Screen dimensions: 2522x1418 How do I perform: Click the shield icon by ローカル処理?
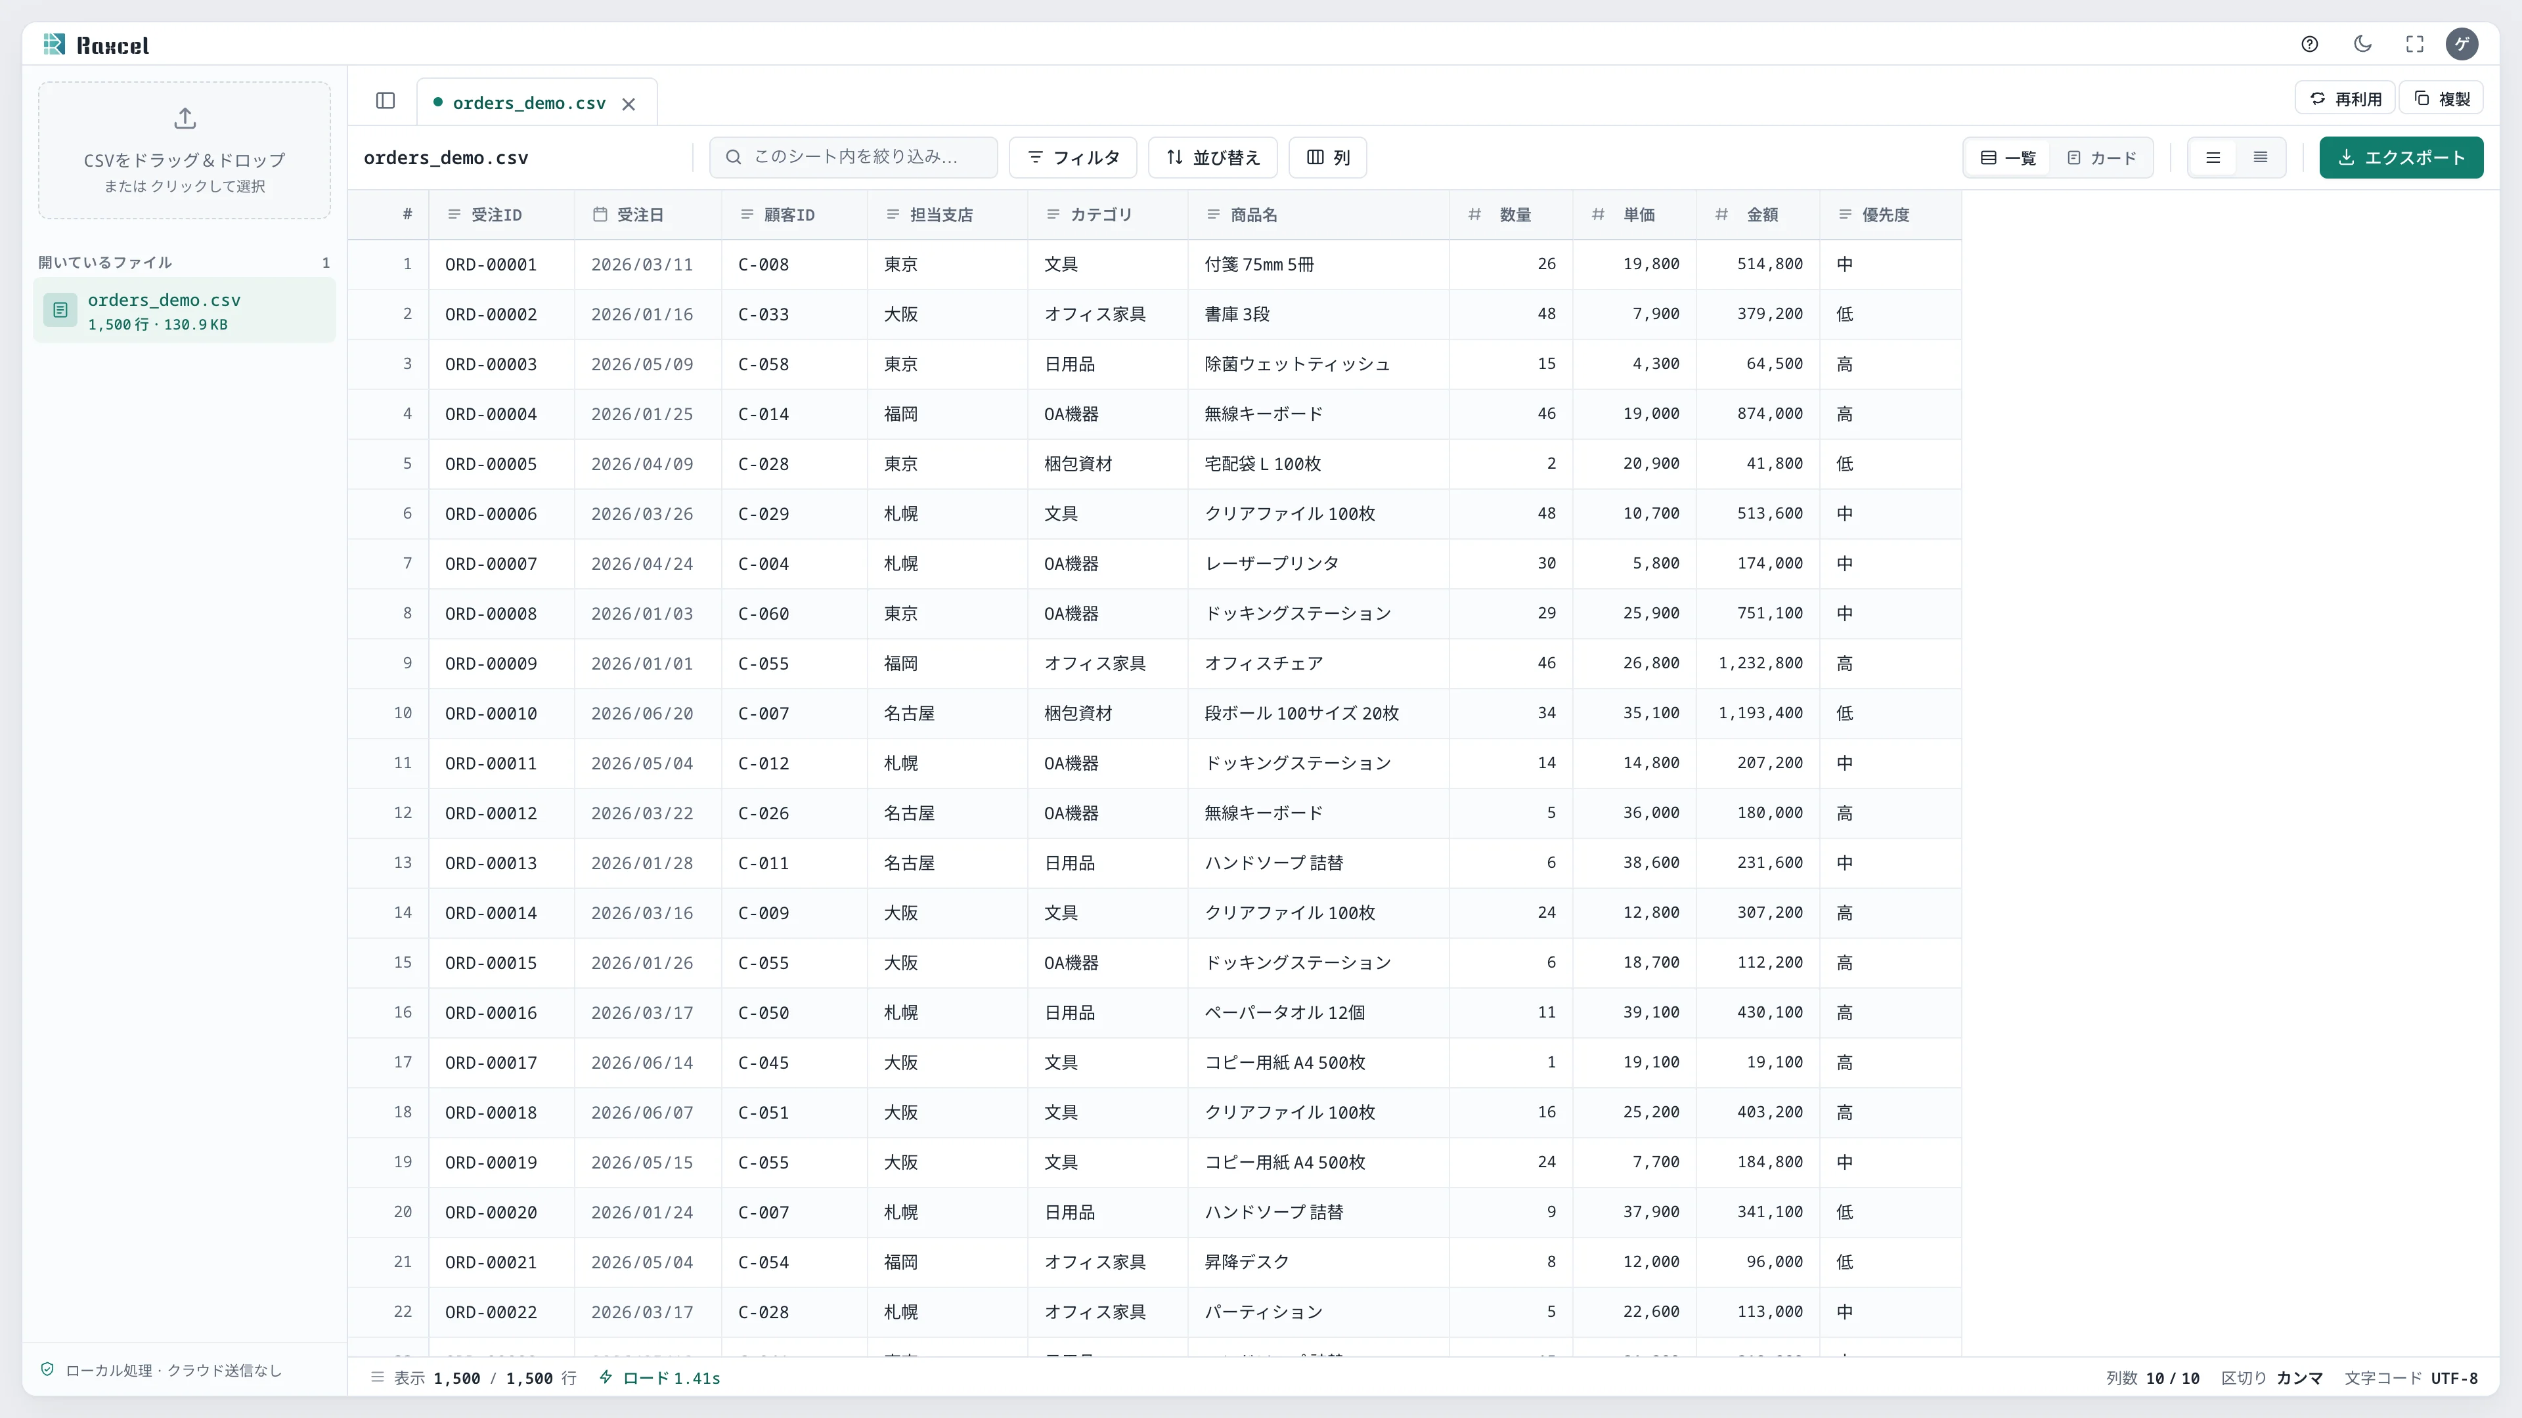pyautogui.click(x=47, y=1369)
